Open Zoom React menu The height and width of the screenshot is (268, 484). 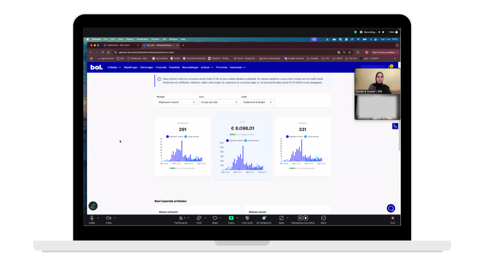pos(215,220)
